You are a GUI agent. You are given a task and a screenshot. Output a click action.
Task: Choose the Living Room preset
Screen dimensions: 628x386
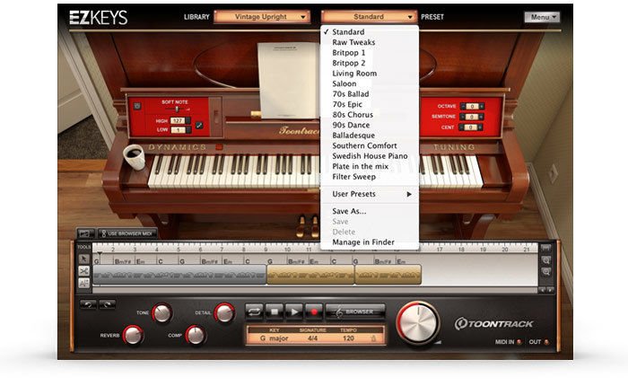click(x=370, y=74)
